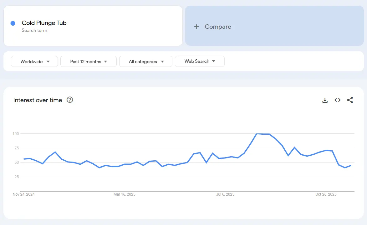
Task: Change the Past 12 months time range
Action: (x=88, y=61)
